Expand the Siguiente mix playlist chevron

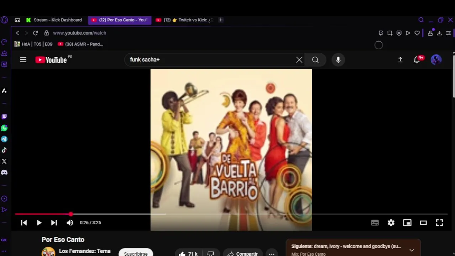point(412,250)
